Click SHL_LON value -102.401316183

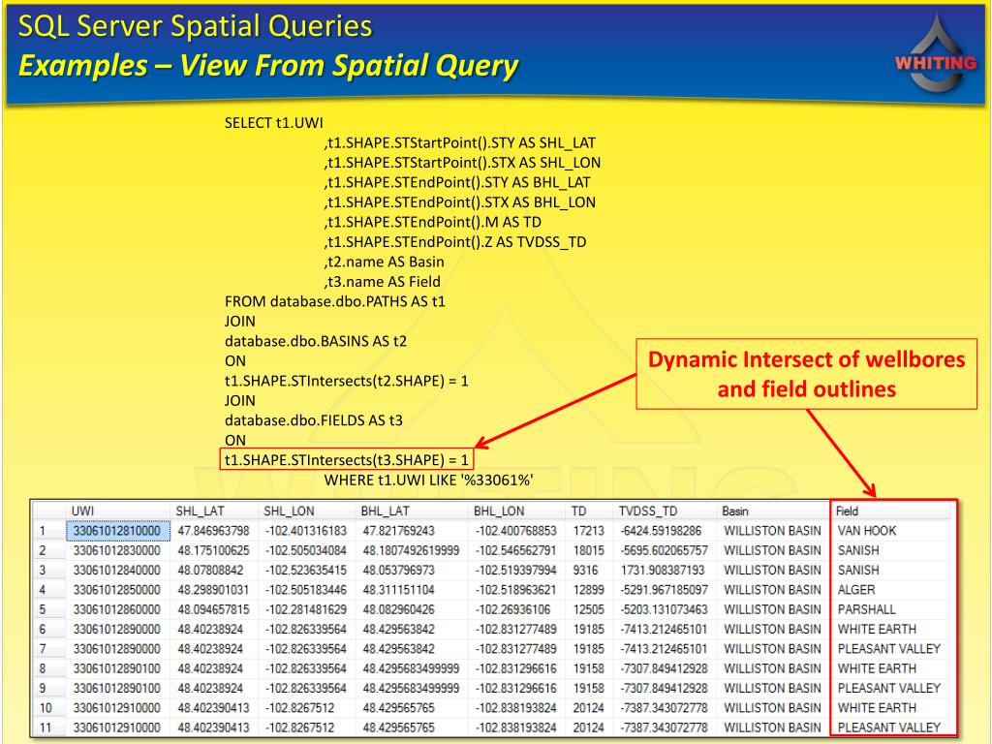tap(305, 531)
